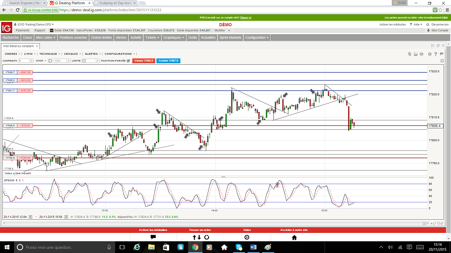Click the chart horizontal scrollbar
Image resolution: width=451 pixels, height=253 pixels.
[x=213, y=223]
